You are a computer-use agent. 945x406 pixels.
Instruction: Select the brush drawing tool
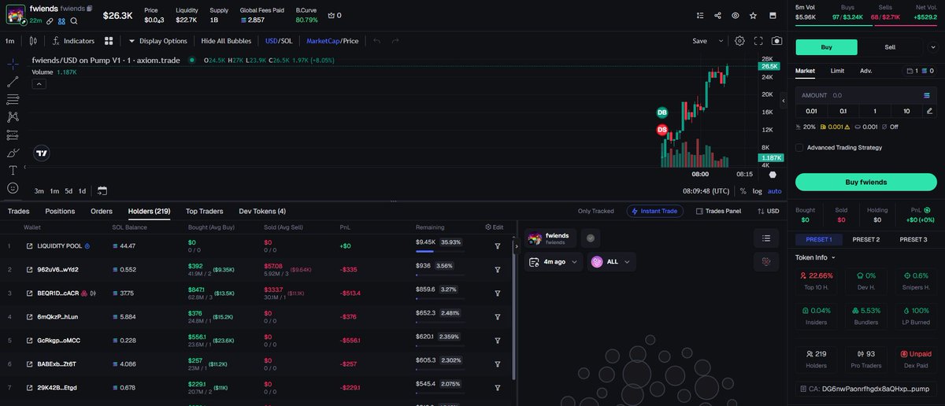pos(13,153)
